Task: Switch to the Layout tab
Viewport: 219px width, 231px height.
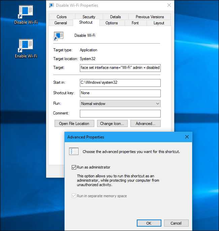Action: (159, 23)
